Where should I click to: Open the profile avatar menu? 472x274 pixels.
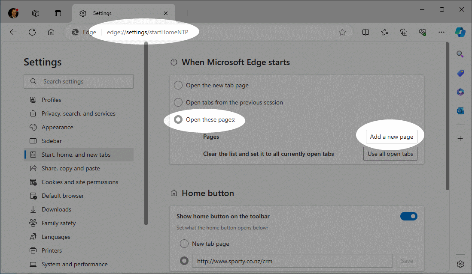(13, 13)
